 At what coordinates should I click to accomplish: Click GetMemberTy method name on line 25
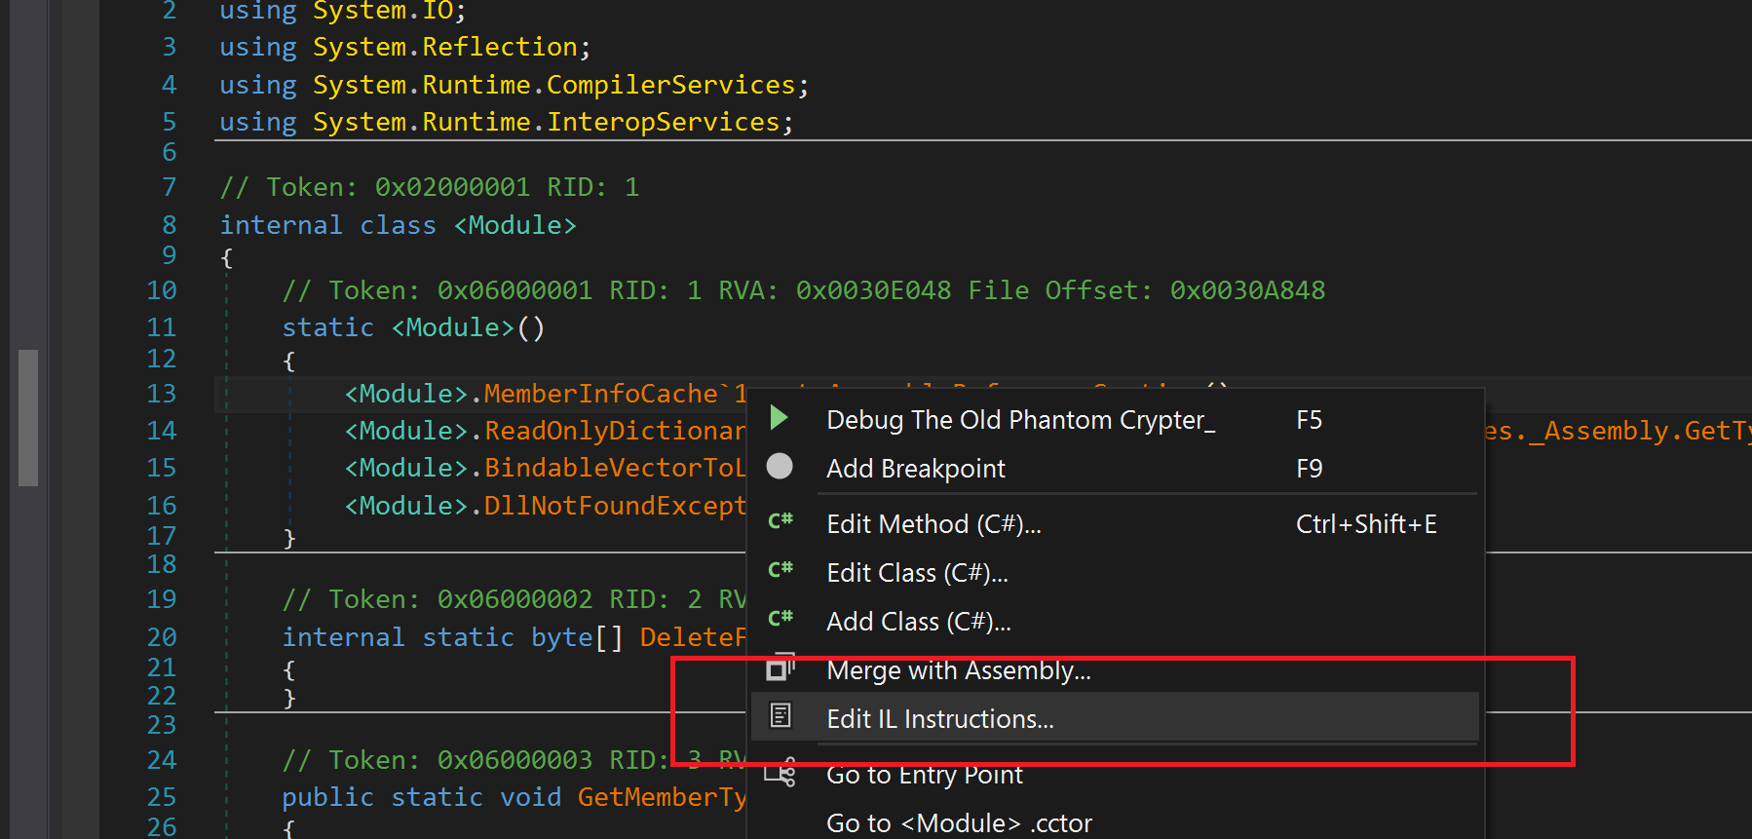tap(662, 797)
